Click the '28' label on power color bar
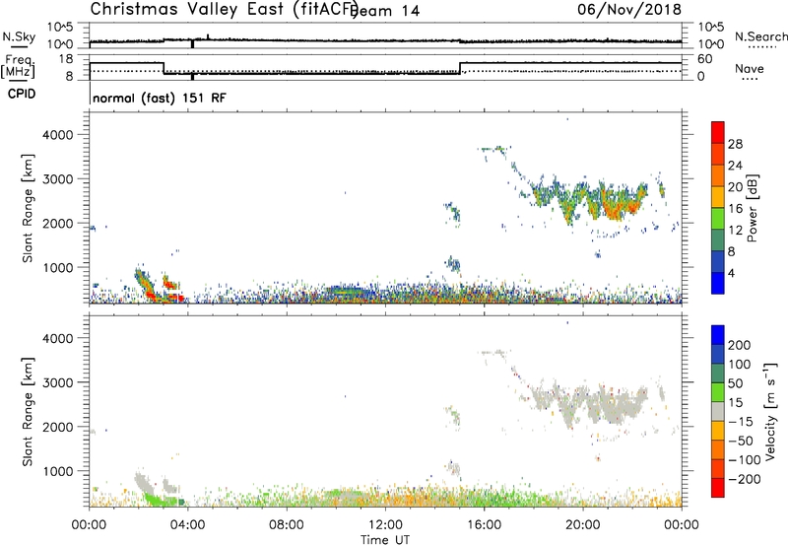The height and width of the screenshot is (546, 788). 735,144
